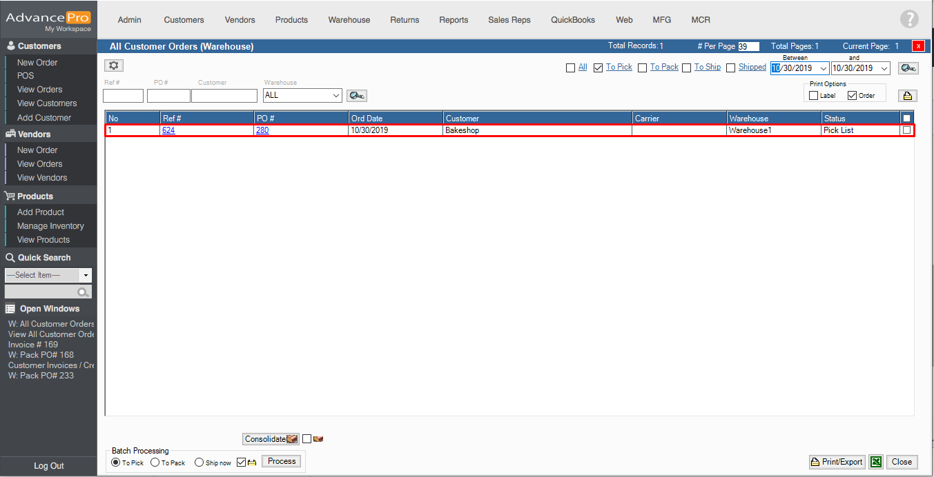
Task: Open the settings gear above the order filters
Action: pos(114,65)
